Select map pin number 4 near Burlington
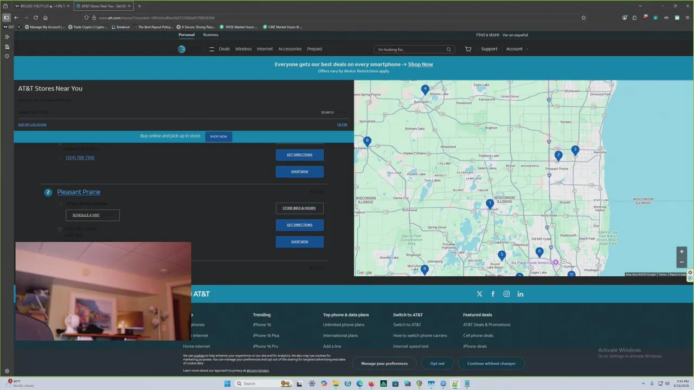This screenshot has width=694, height=390. 425,89
